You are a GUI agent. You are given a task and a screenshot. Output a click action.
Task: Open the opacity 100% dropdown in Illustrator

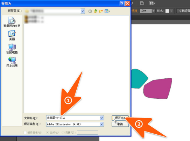coord(154,11)
